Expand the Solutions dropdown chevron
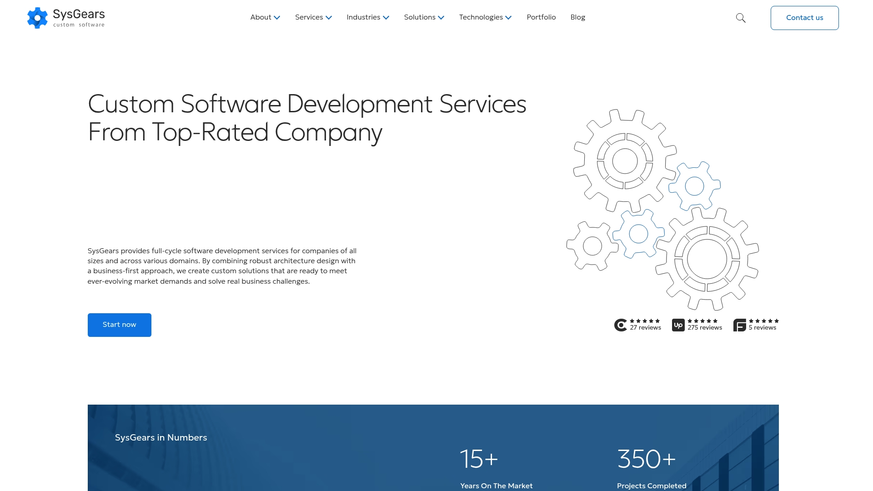 click(x=441, y=18)
